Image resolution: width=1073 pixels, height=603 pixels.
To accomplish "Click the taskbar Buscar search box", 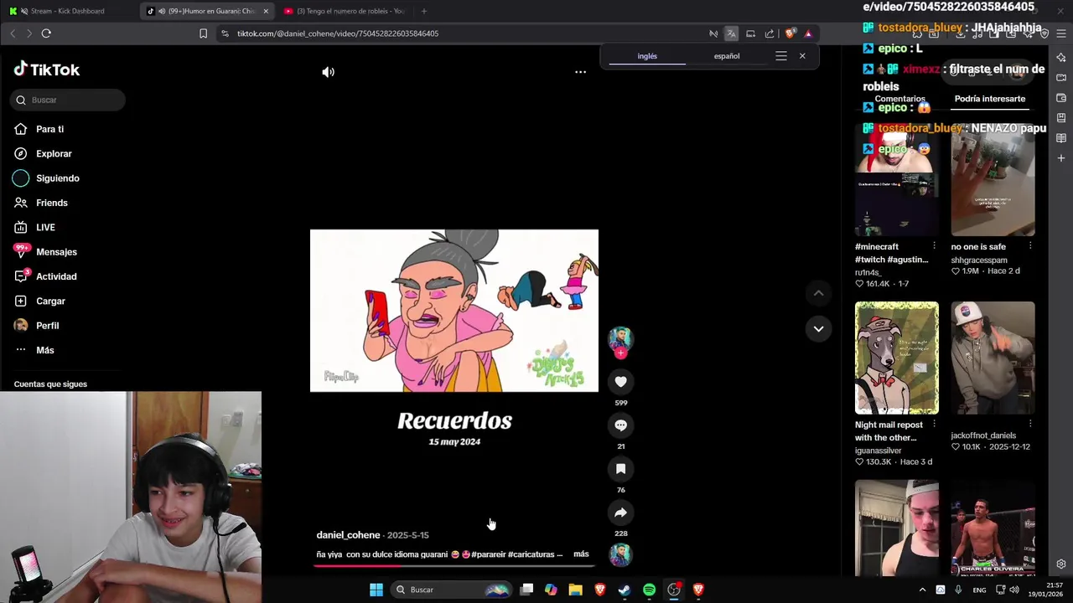I will coord(453,590).
